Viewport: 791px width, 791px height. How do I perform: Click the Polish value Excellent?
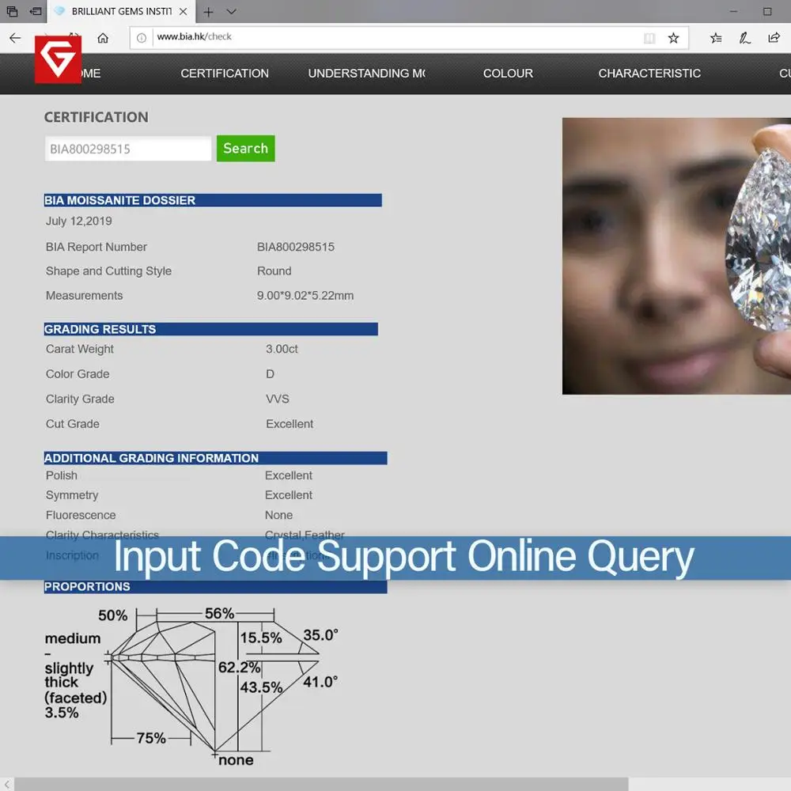(289, 475)
